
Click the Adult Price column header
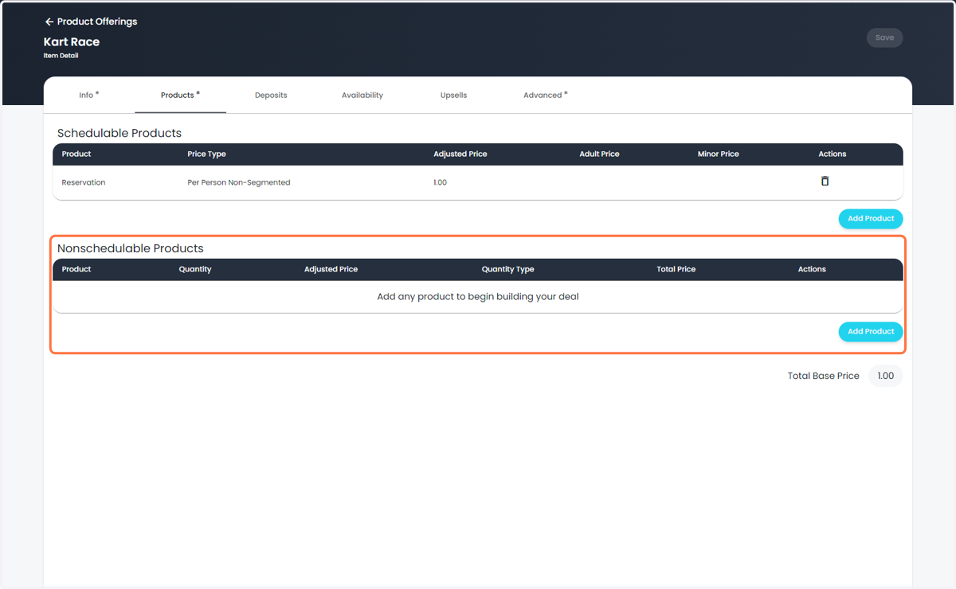tap(599, 154)
